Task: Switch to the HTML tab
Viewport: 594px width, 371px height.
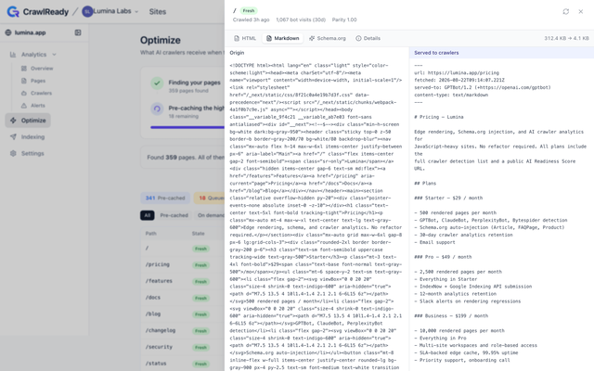Action: 245,38
